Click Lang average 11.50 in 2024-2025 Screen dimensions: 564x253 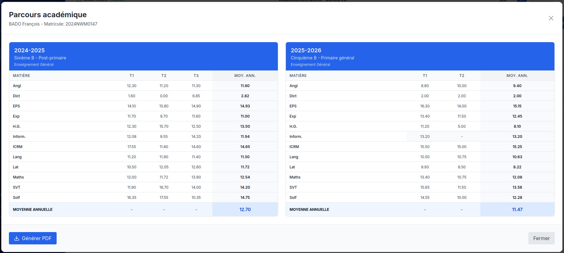coord(245,157)
